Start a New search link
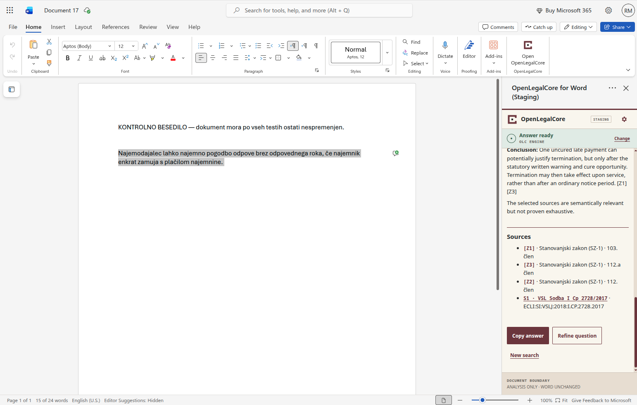Screen dimensions: 637x405 [524, 355]
